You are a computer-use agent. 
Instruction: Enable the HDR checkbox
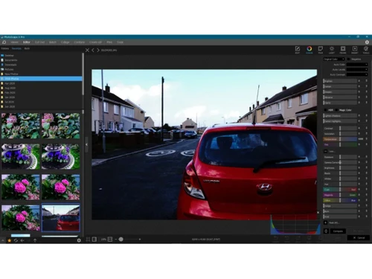tap(326, 110)
